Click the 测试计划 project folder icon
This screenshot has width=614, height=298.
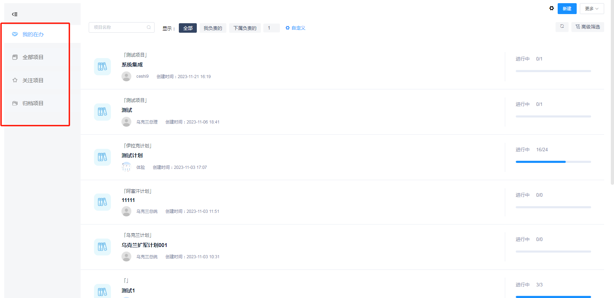102,157
